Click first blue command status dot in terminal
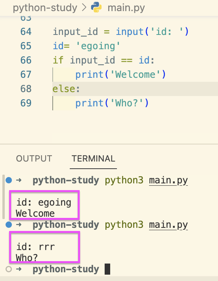This screenshot has height=281, width=218. coord(9,180)
